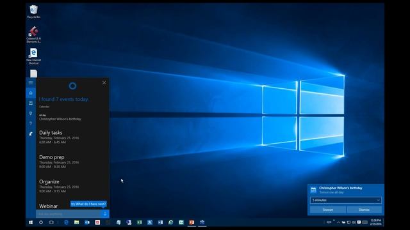Open the red square app in taskbar
The height and width of the screenshot is (230, 410).
click(x=97, y=222)
